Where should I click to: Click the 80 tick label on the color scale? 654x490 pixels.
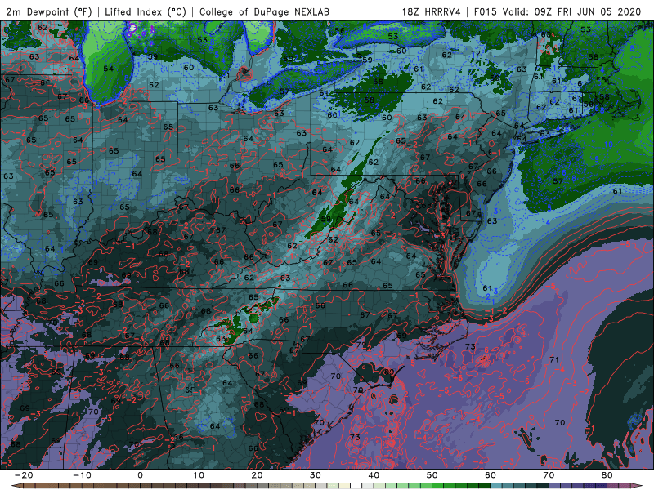607,475
